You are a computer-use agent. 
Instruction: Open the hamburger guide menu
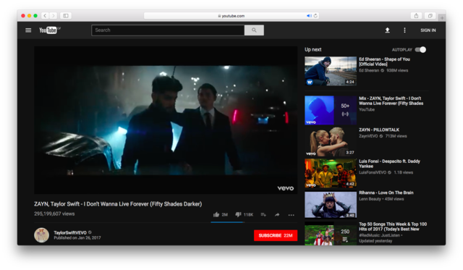pyautogui.click(x=28, y=30)
